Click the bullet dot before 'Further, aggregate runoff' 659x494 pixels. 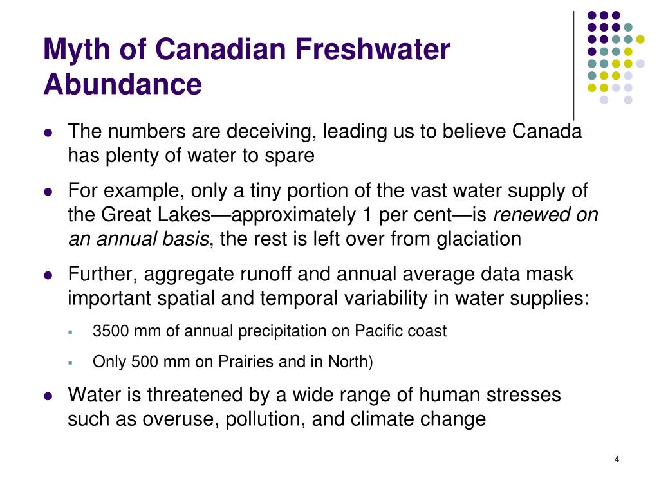point(48,275)
